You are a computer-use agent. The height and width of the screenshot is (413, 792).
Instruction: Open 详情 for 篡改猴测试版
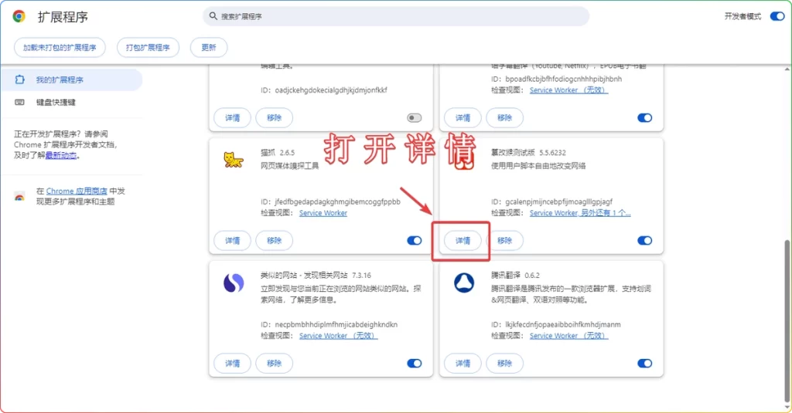tap(463, 241)
